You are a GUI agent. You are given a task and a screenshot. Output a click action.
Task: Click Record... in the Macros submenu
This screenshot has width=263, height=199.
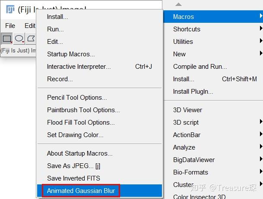pos(60,79)
